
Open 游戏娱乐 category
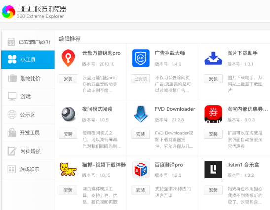point(28,169)
